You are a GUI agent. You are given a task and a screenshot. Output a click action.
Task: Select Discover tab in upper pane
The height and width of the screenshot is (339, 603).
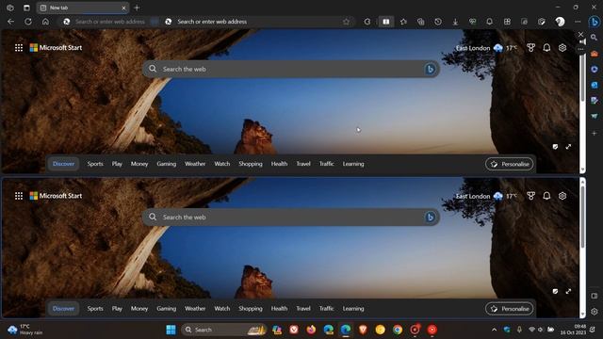point(63,164)
